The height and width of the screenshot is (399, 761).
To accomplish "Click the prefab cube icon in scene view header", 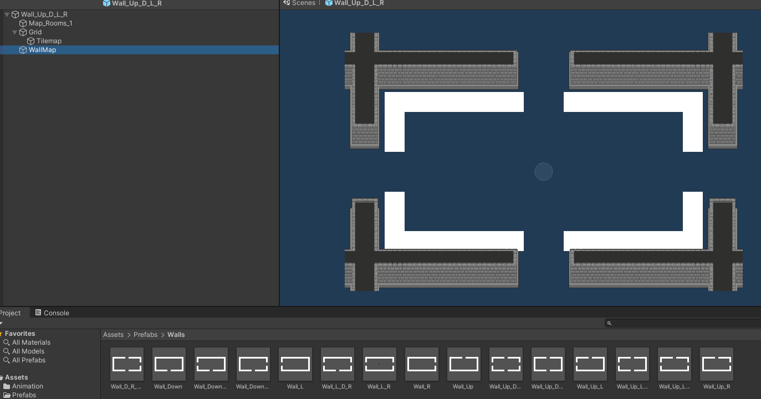I will (x=329, y=3).
